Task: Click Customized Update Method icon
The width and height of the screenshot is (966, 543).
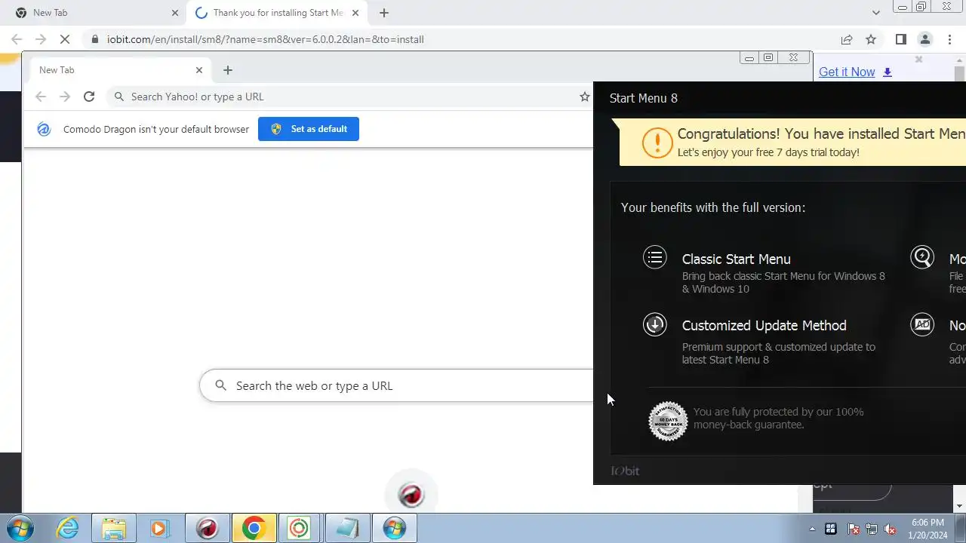Action: click(655, 324)
